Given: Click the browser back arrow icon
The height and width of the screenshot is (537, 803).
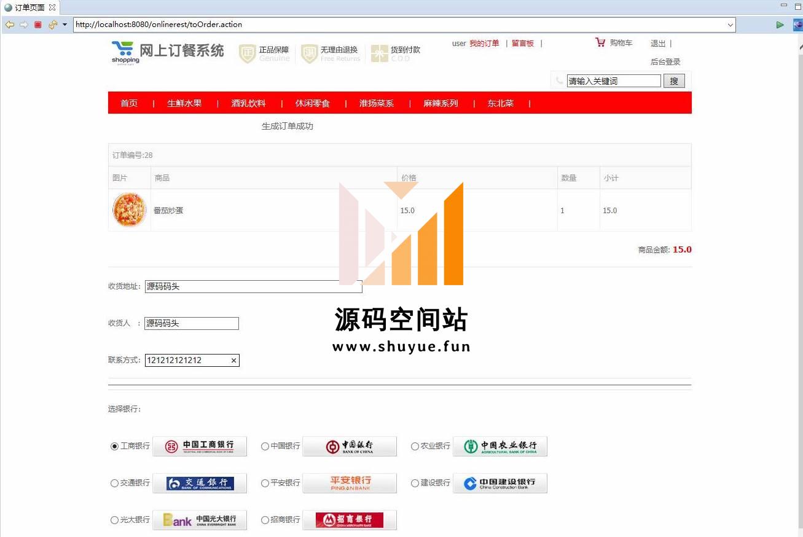Looking at the screenshot, I should [9, 25].
